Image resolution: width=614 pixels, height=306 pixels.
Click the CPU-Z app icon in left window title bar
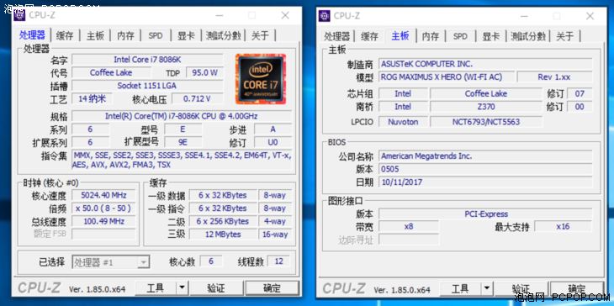coord(19,15)
